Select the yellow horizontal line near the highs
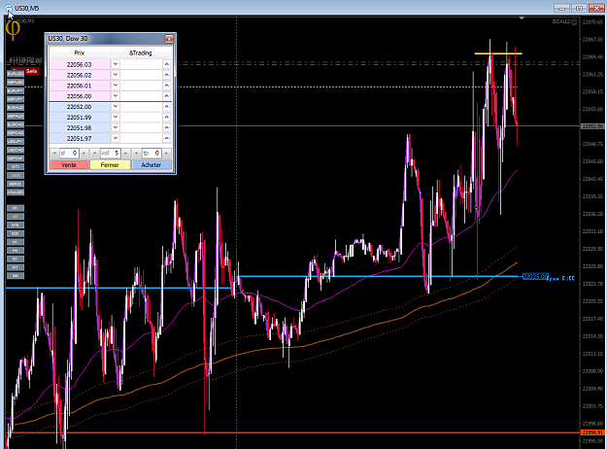This screenshot has width=607, height=449. click(x=498, y=53)
